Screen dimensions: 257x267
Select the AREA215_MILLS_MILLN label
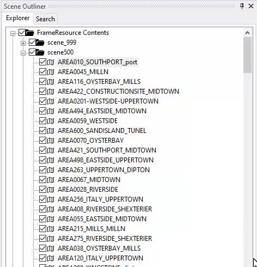coord(91,229)
